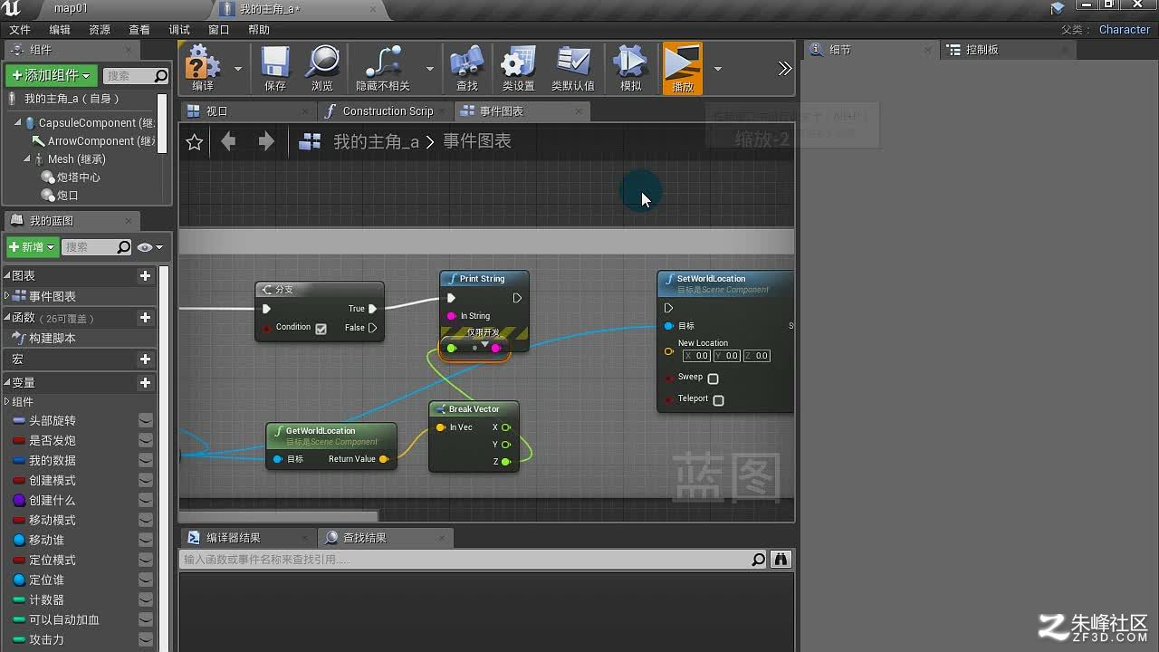This screenshot has height=652, width=1159.
Task: Open view options eye dropdown in My Blueprint
Action: coord(150,247)
